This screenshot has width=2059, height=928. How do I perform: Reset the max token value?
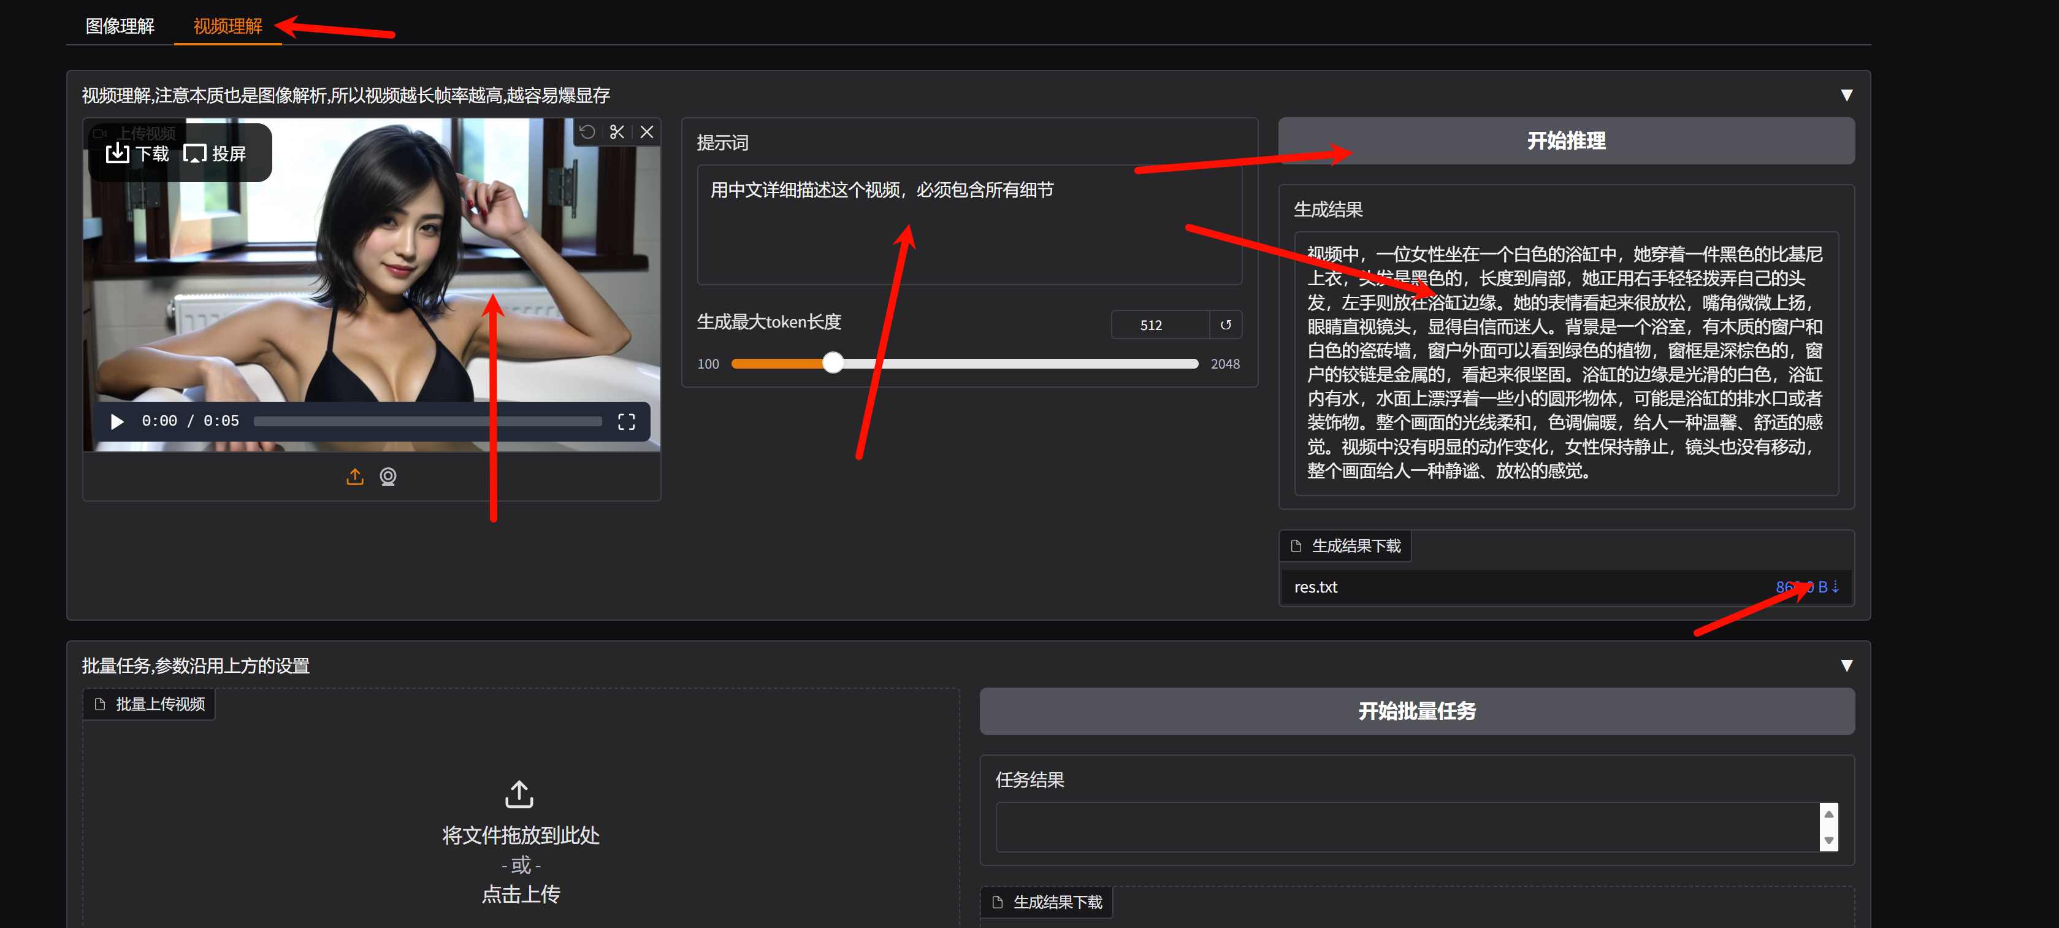click(1225, 325)
